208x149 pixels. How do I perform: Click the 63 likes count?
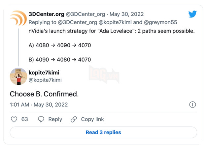coord(25,119)
